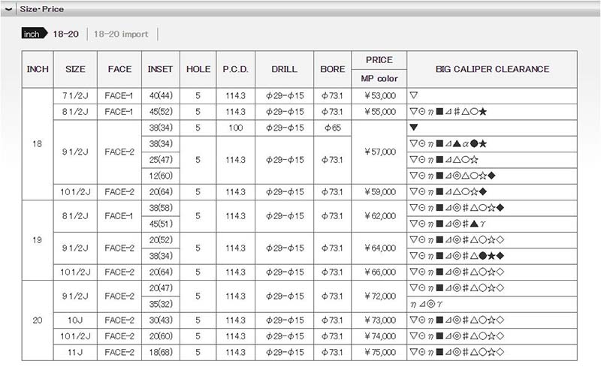Collapse the Size・Price section arrow
Viewport: 601px width, 367px height.
coord(8,9)
